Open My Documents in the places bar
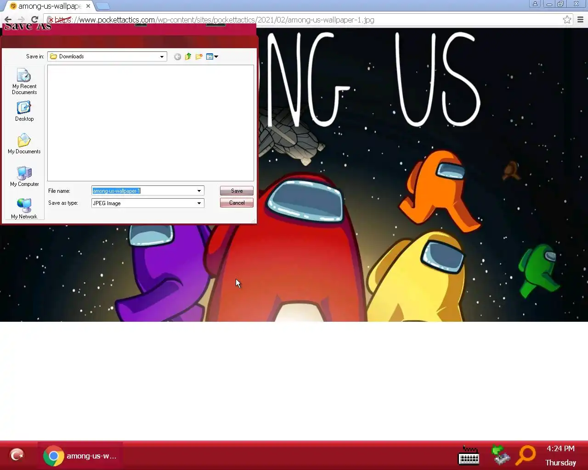 coord(24,144)
